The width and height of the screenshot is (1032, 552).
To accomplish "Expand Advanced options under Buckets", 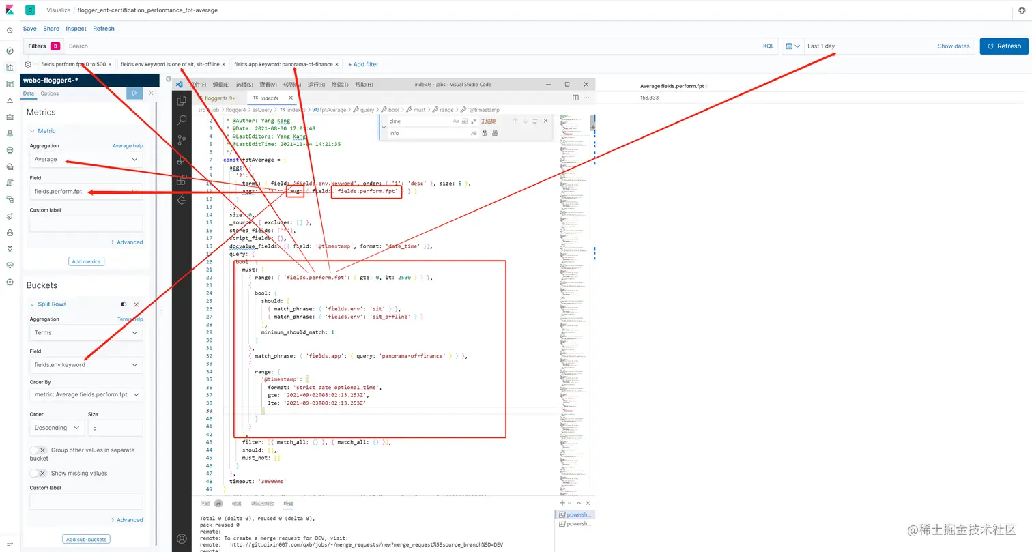I will tap(127, 520).
